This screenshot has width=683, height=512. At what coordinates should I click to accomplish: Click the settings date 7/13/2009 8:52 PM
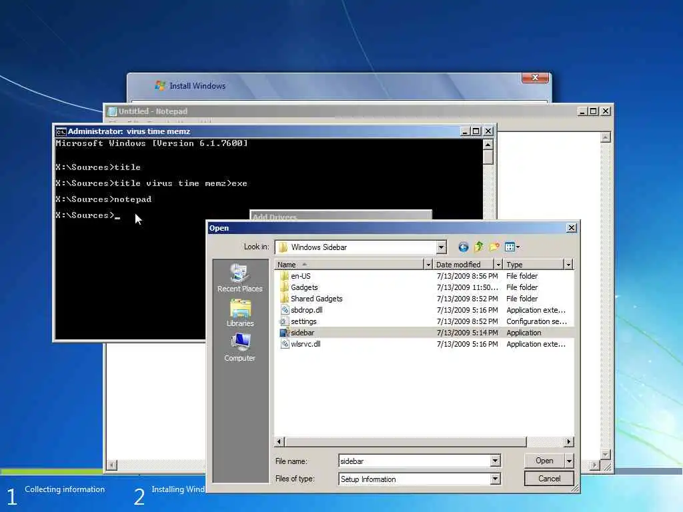467,321
